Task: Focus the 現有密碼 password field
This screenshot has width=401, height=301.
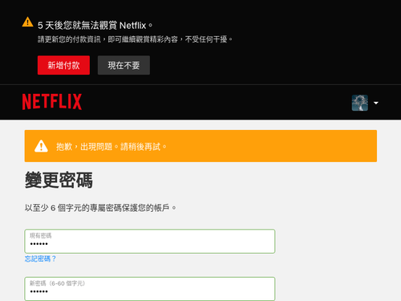Action: (150, 241)
